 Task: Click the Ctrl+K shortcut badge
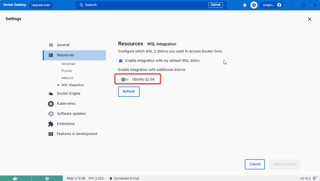tap(216, 5)
